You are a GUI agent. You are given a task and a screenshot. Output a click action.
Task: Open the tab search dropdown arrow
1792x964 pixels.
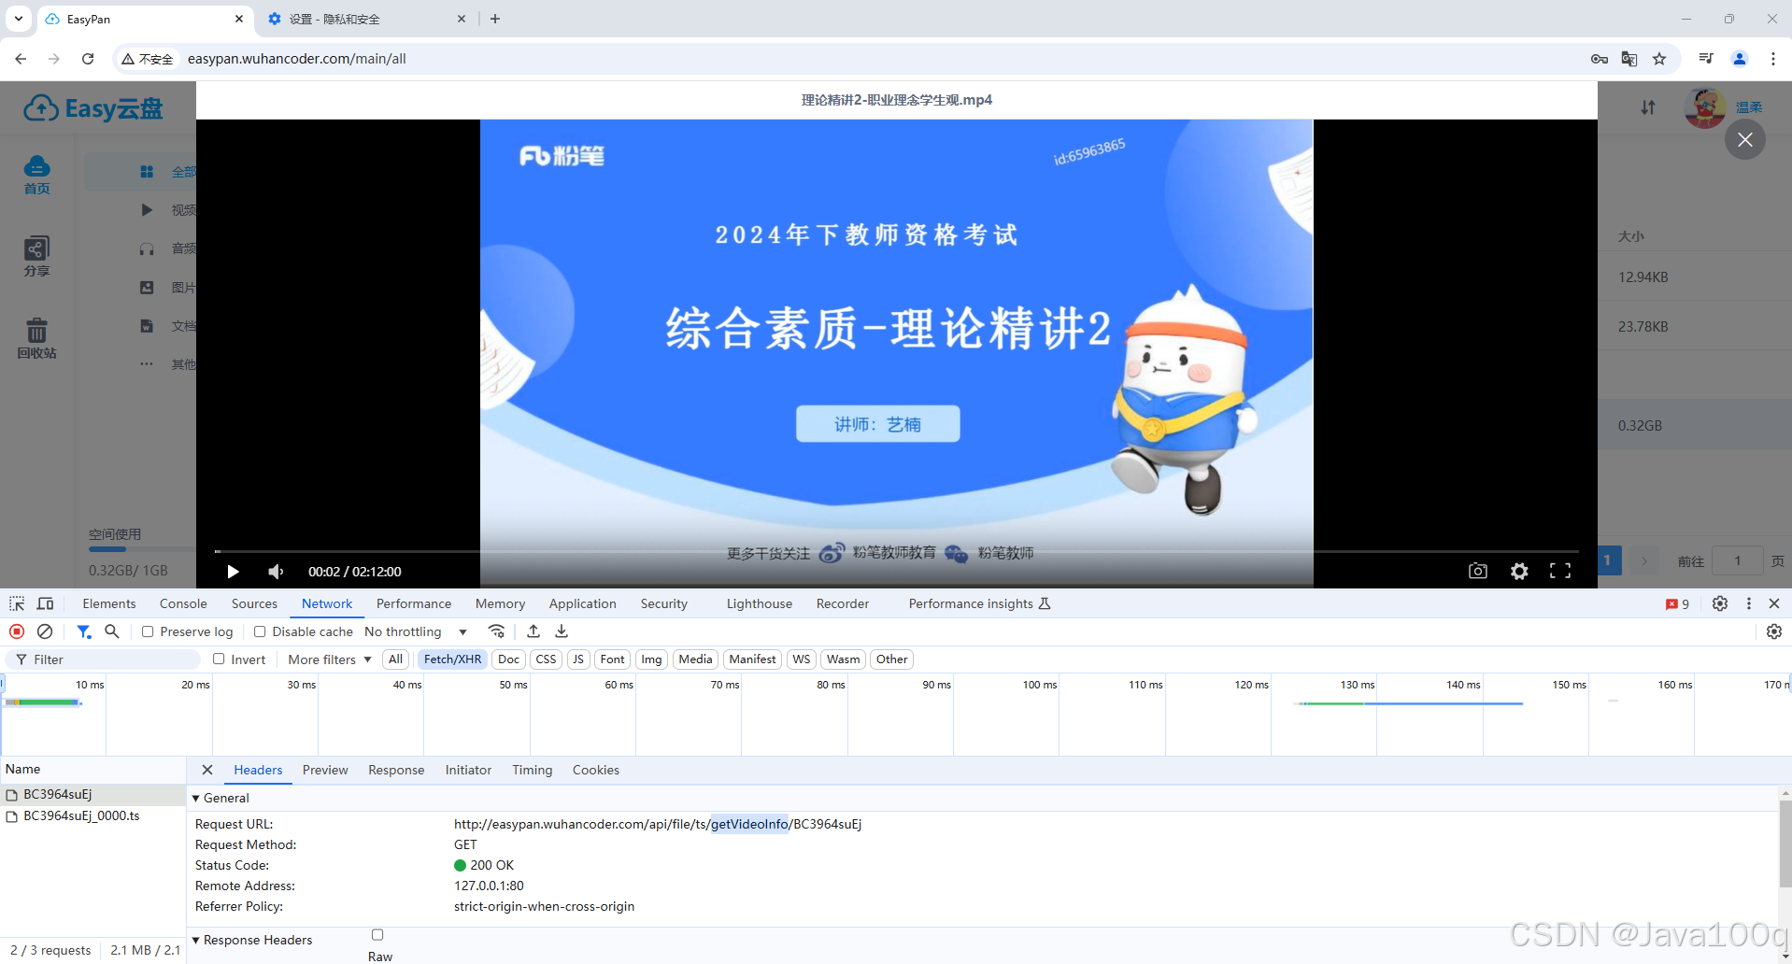(18, 19)
